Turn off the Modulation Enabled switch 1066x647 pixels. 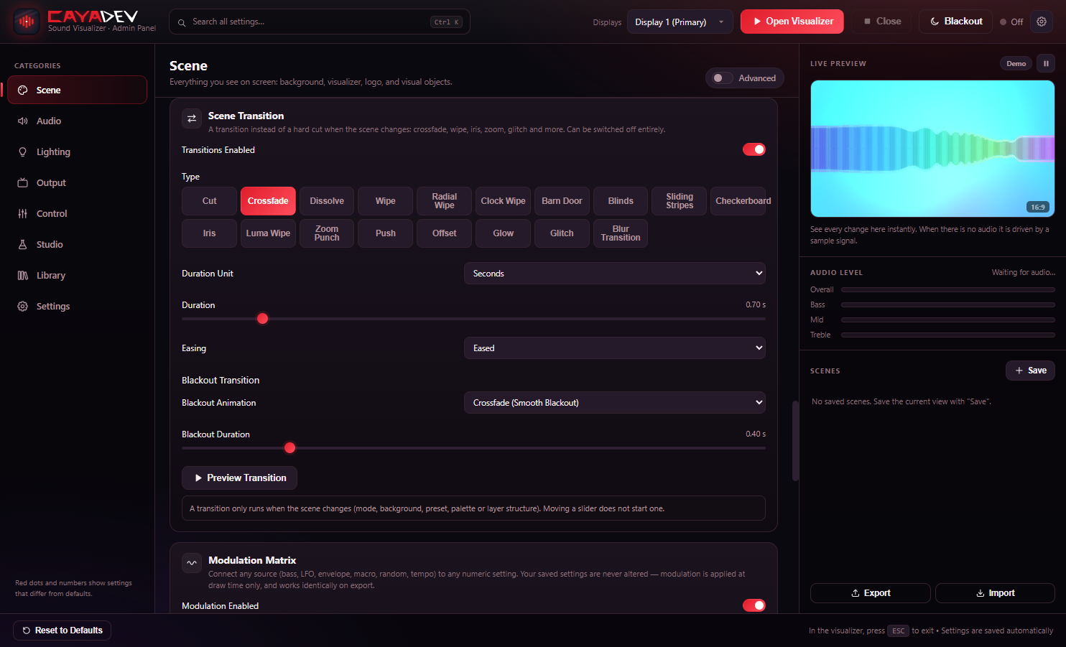pos(754,605)
